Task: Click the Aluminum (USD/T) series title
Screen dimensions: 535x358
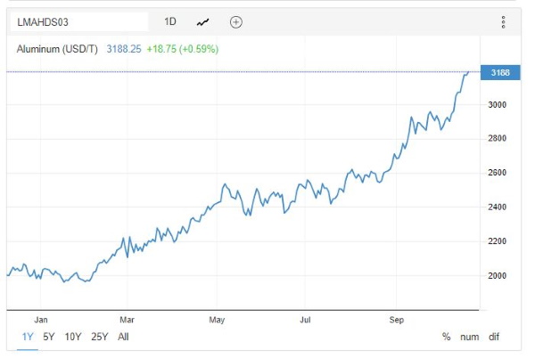Action: click(57, 49)
